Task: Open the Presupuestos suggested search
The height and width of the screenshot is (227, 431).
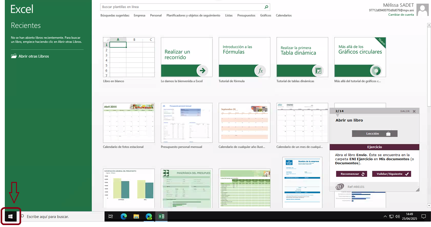Action: 246,15
